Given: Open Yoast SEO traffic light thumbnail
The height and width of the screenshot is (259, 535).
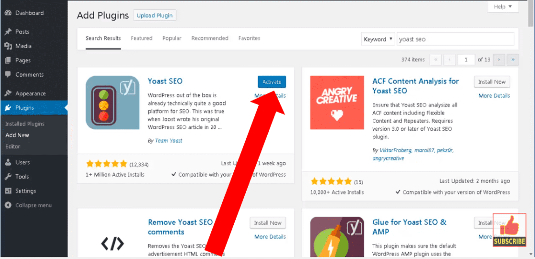Looking at the screenshot, I should point(113,103).
